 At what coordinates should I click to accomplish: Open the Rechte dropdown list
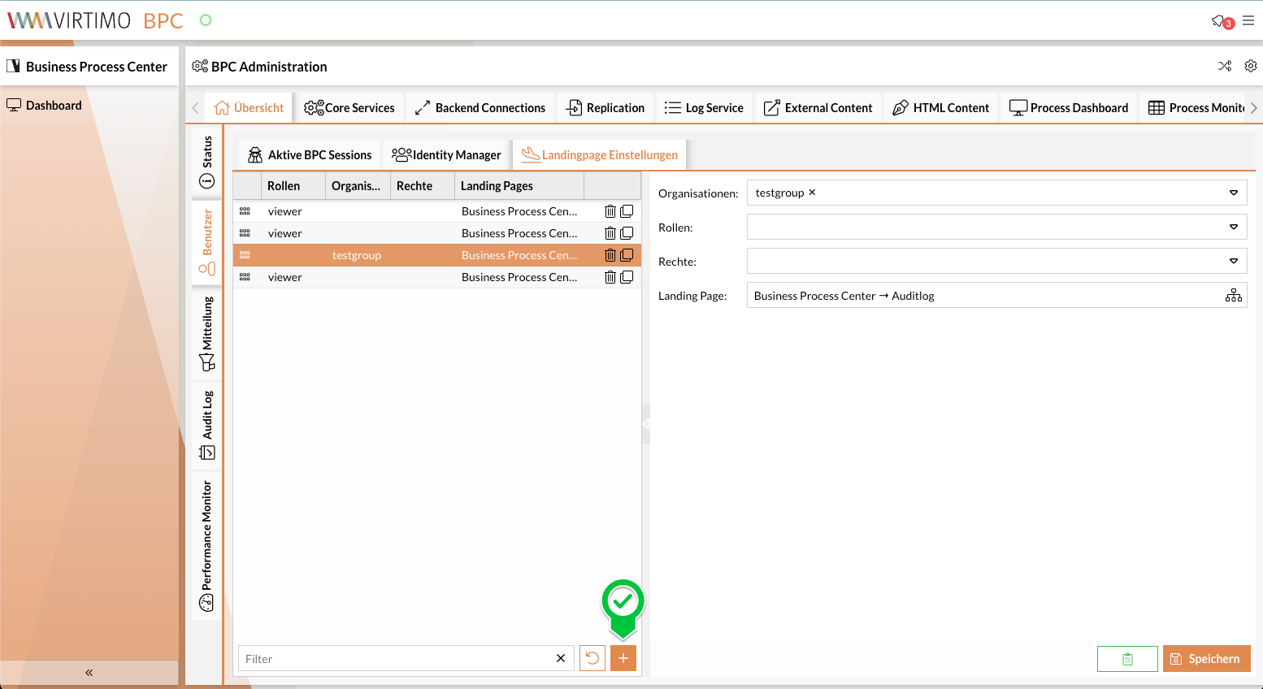coord(1233,262)
